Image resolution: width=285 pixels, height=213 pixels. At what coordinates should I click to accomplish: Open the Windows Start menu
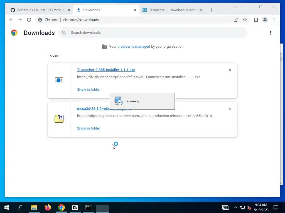click(7, 207)
